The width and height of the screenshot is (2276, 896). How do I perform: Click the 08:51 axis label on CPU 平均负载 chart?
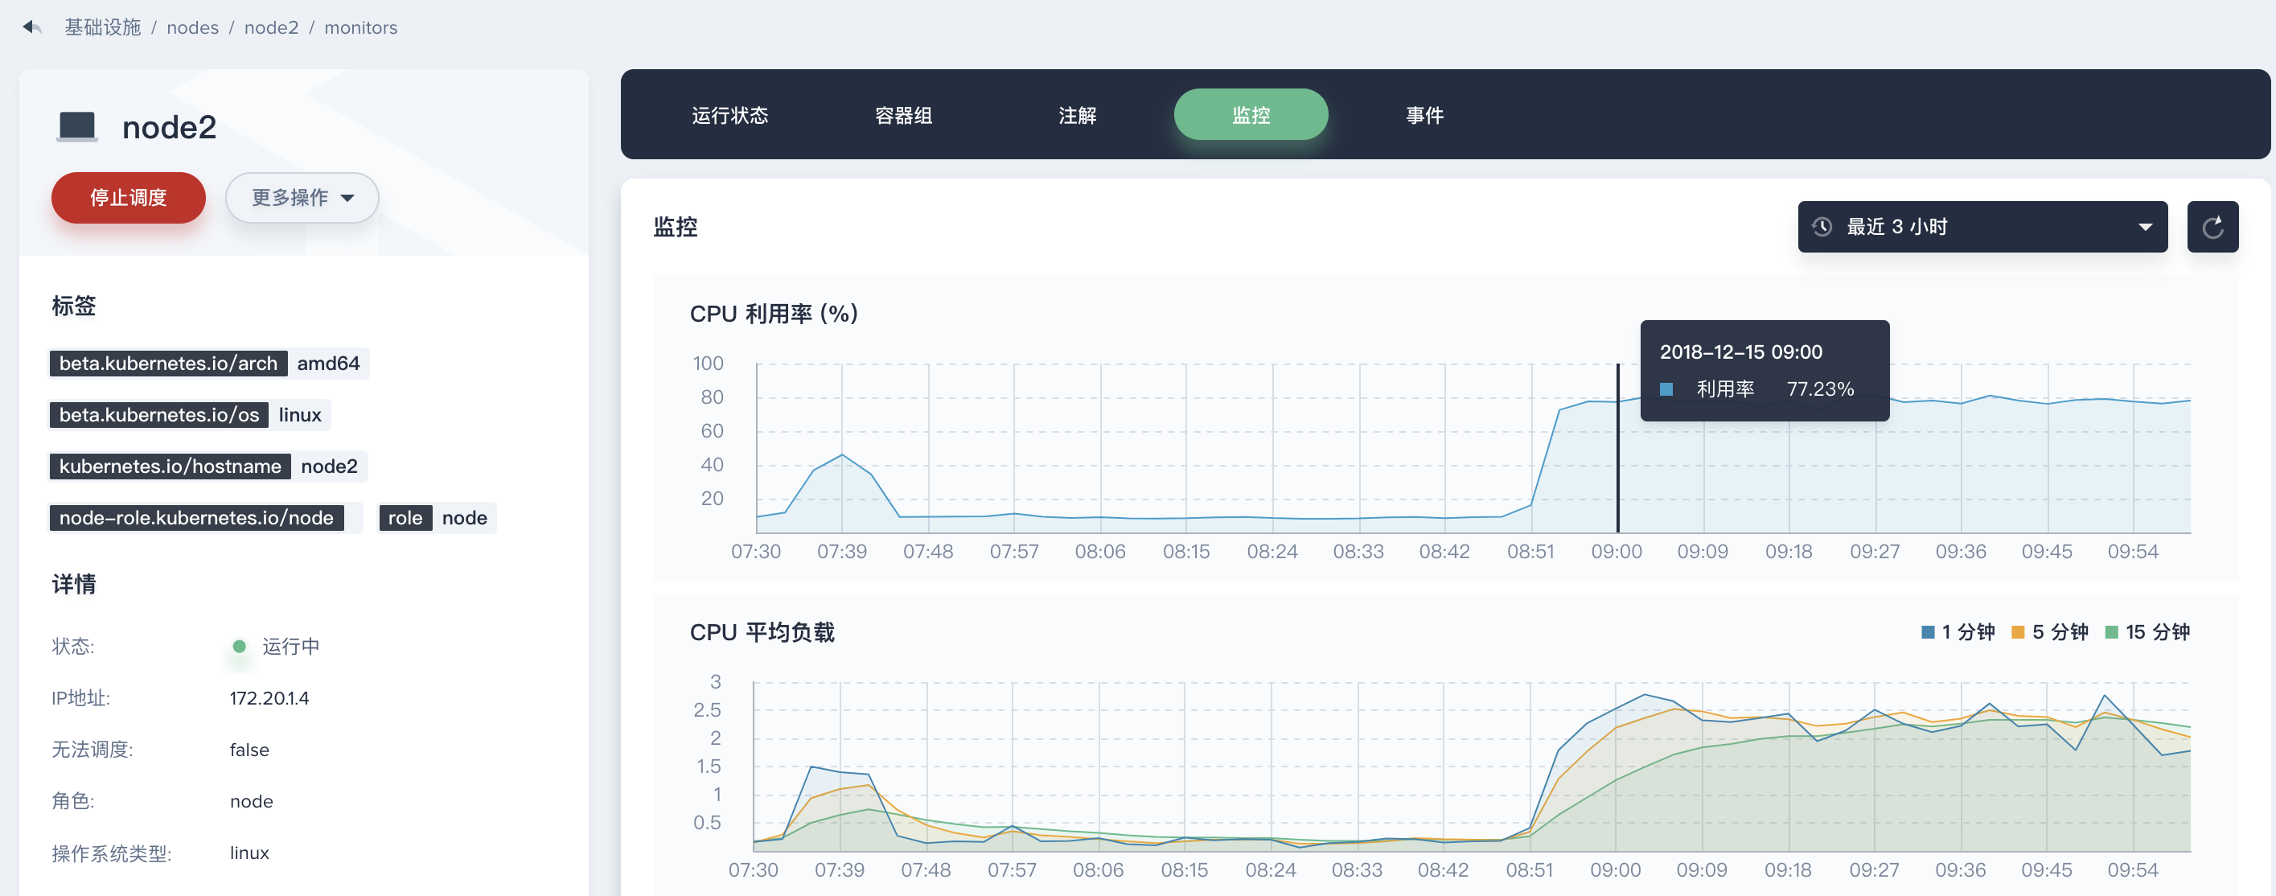click(1529, 869)
